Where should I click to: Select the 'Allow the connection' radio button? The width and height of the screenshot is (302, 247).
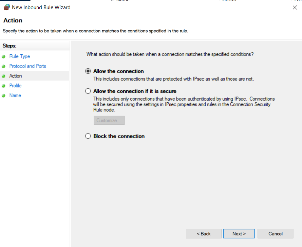click(88, 71)
